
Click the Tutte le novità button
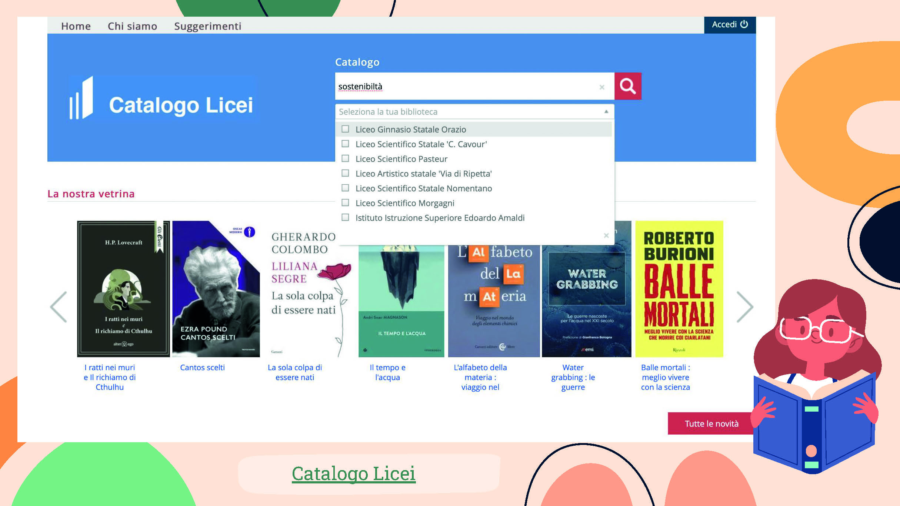(x=711, y=423)
